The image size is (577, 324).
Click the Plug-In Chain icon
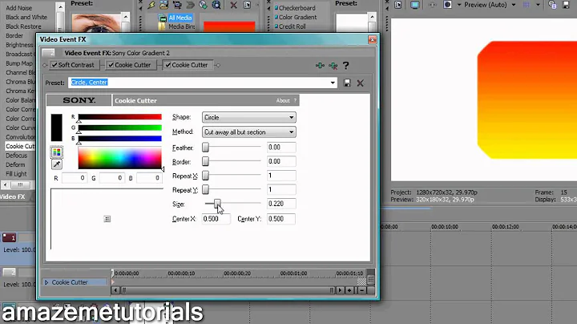pos(320,66)
